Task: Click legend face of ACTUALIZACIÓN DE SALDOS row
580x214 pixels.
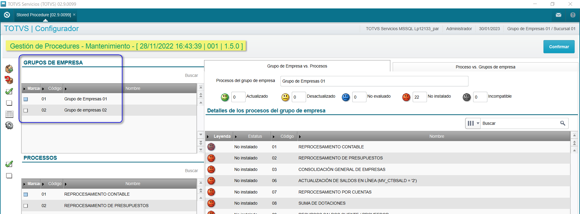Action: pyautogui.click(x=211, y=181)
